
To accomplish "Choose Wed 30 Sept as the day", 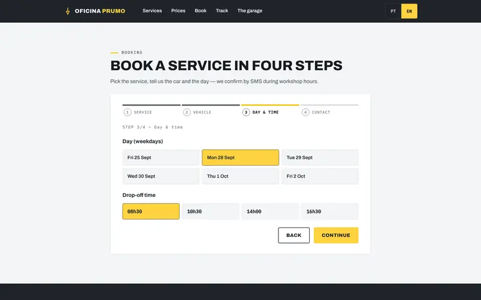I will pos(161,176).
